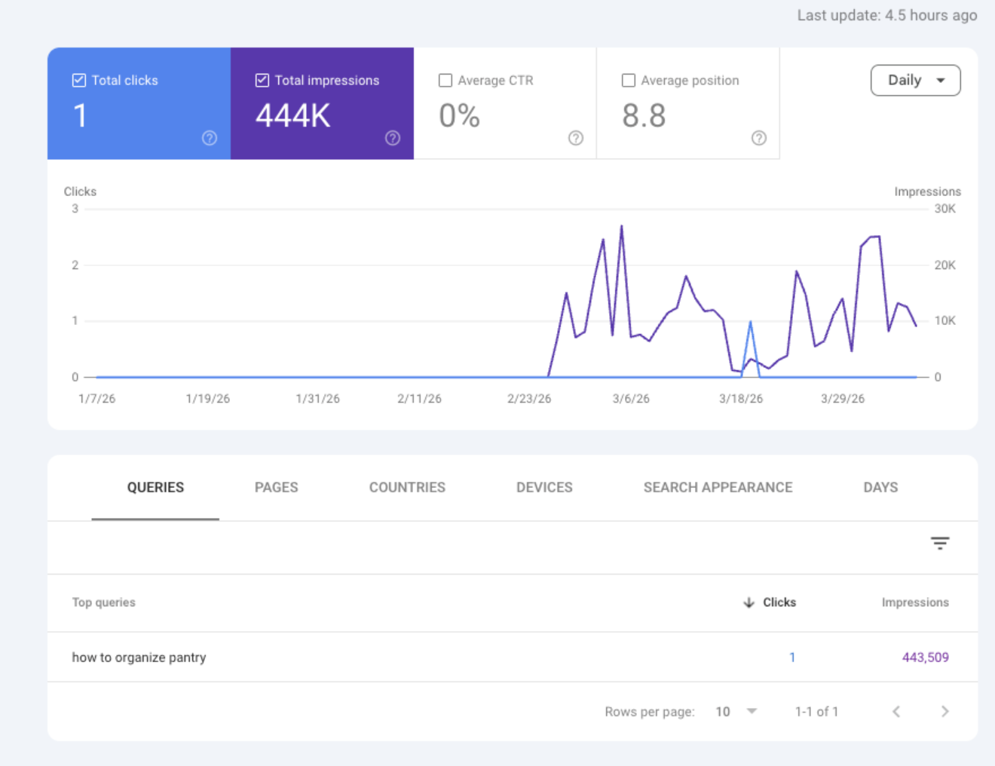Click the 444K total impressions value
The image size is (995, 766).
(293, 116)
